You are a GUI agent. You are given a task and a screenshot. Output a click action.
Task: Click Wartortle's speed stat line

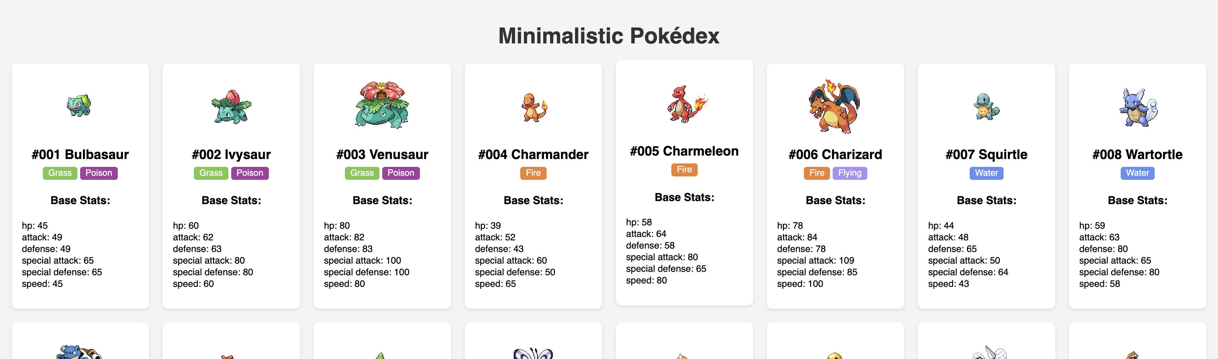tap(1099, 284)
